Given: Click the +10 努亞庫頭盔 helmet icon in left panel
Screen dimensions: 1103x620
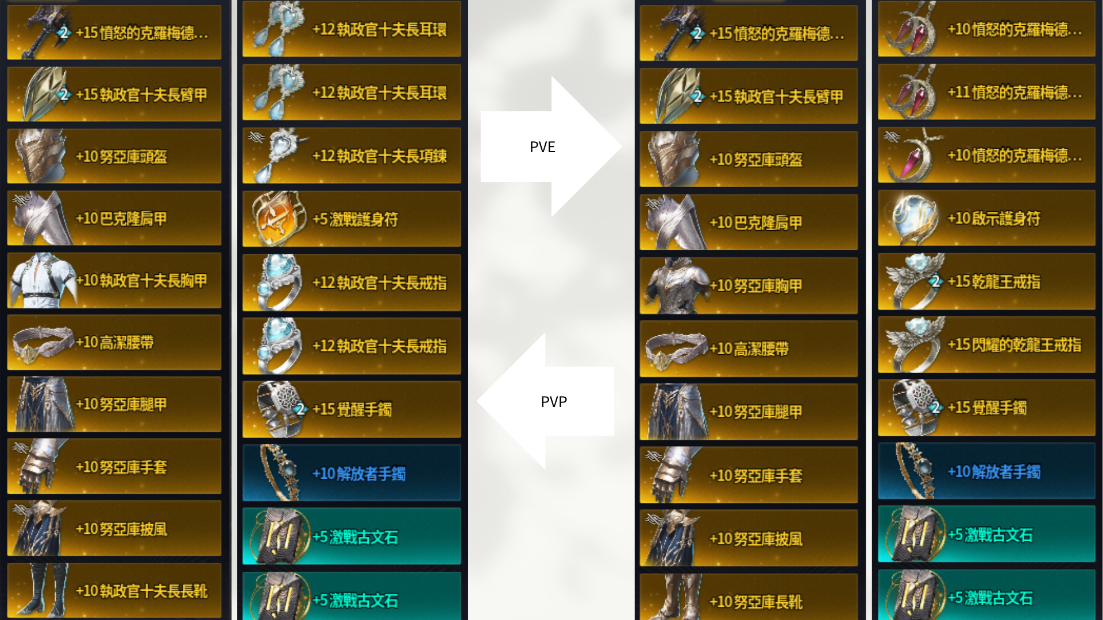Looking at the screenshot, I should pyautogui.click(x=39, y=156).
